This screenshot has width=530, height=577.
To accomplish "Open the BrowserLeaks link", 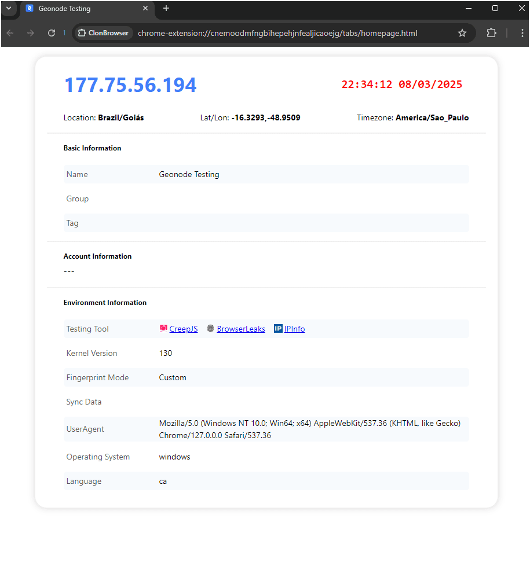I will coord(240,328).
